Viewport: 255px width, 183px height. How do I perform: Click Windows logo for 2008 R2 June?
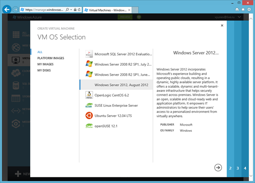pos(89,74)
